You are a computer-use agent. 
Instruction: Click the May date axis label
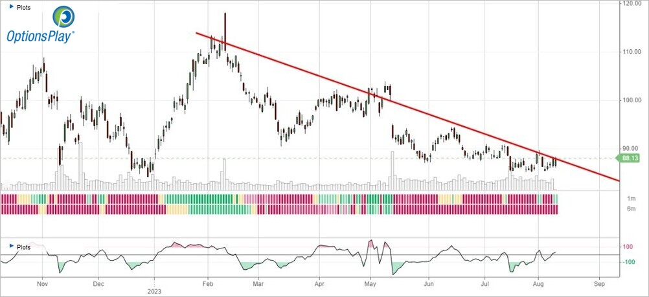[370, 284]
